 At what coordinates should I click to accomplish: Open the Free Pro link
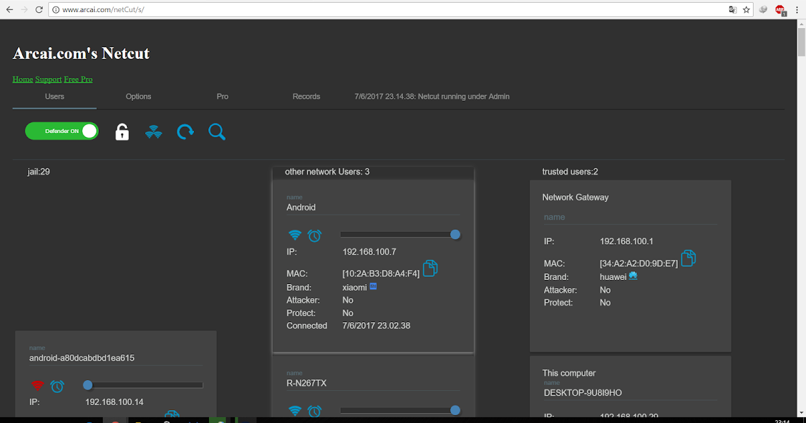79,79
